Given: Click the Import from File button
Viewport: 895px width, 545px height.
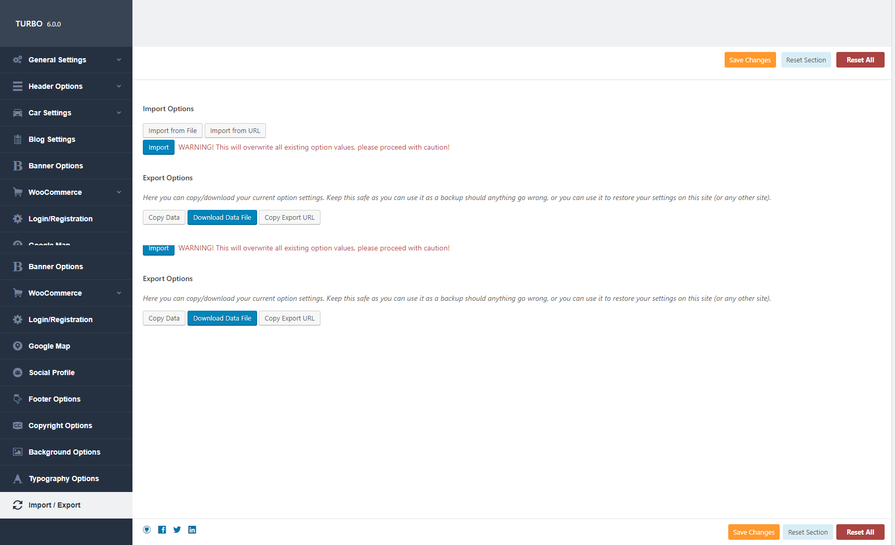Looking at the screenshot, I should 172,131.
